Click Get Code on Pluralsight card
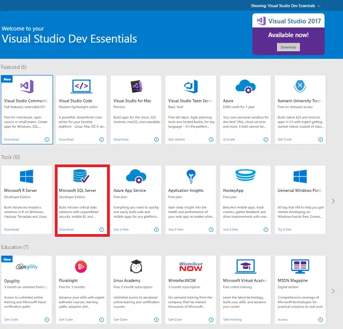 tap(65, 320)
